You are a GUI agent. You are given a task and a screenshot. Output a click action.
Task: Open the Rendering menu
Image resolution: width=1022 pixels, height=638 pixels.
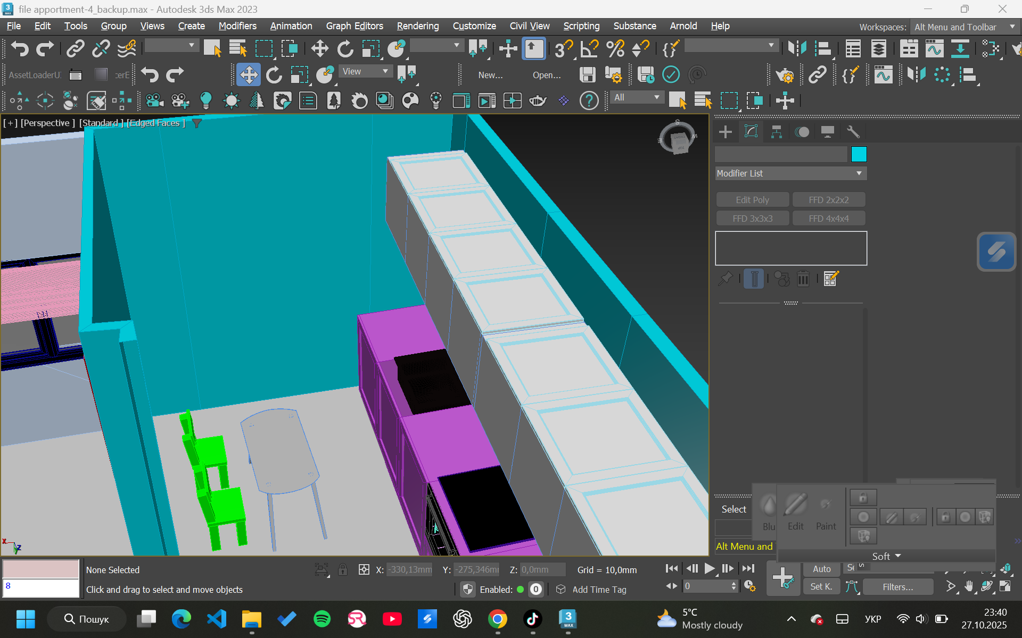(x=418, y=26)
